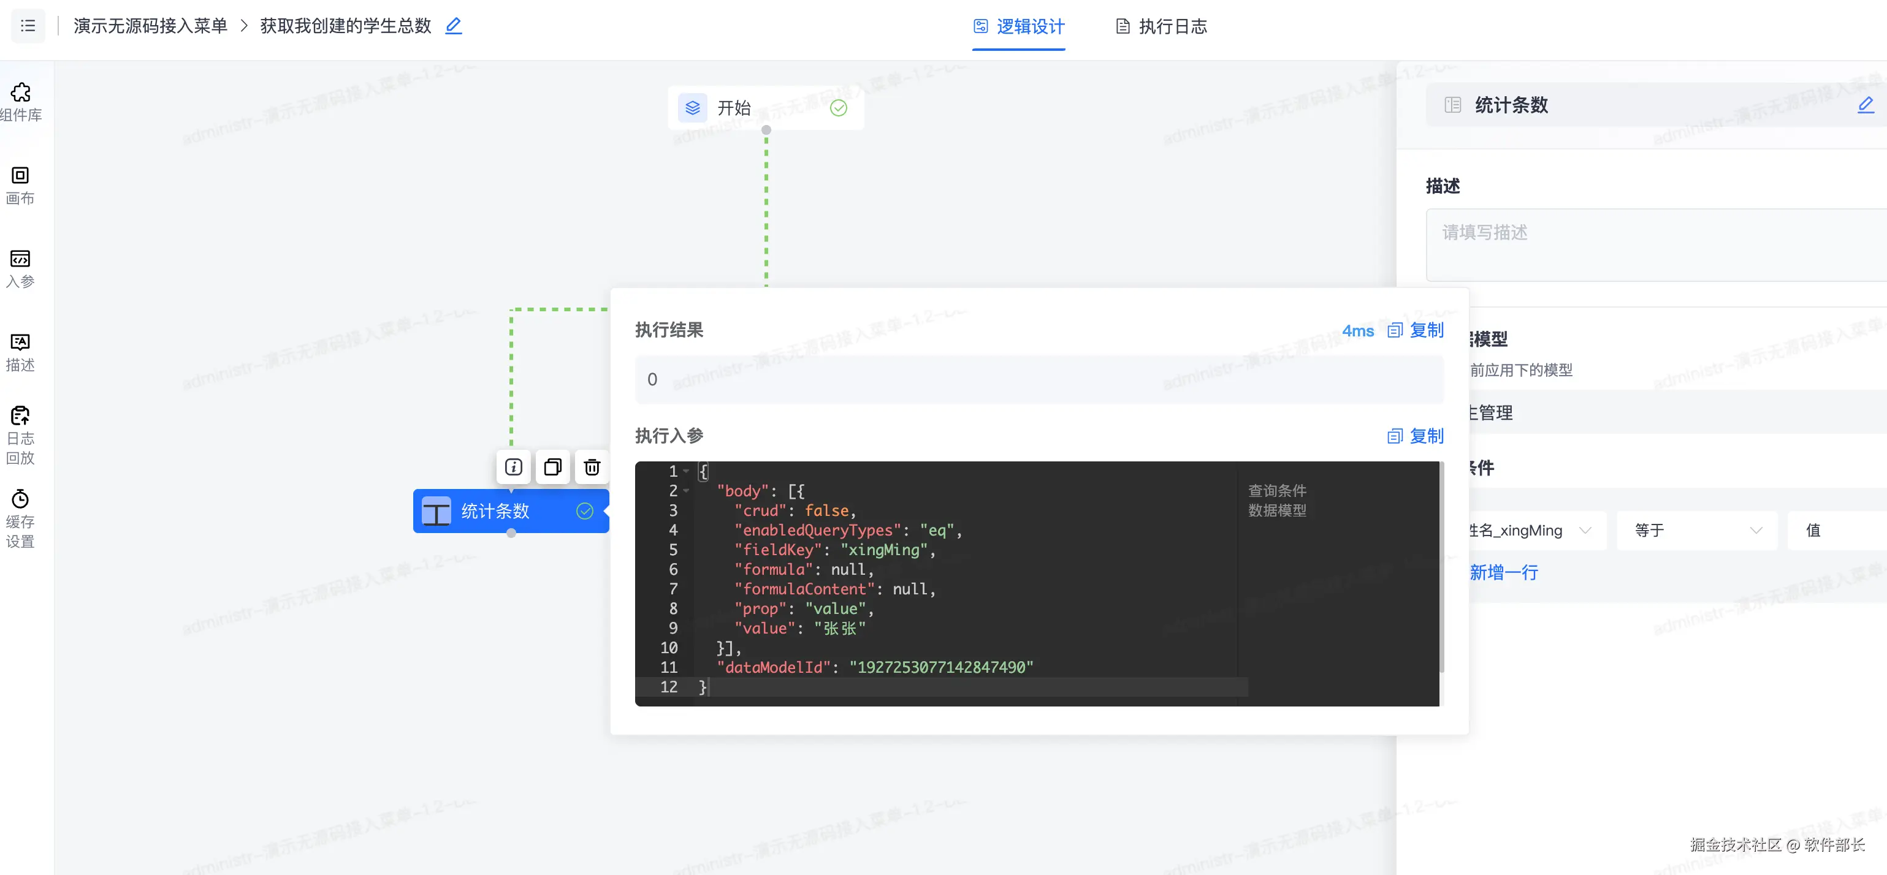The width and height of the screenshot is (1887, 875).
Task: Edit the title 获取我创建的学生总数 with pencil icon
Action: pos(454,26)
